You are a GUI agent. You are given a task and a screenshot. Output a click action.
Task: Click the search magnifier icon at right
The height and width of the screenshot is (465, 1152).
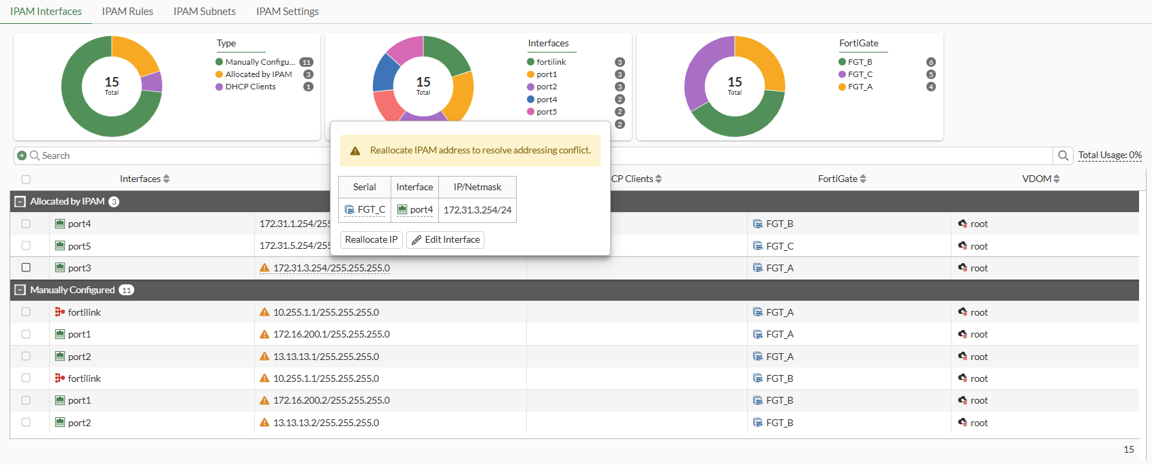point(1063,156)
